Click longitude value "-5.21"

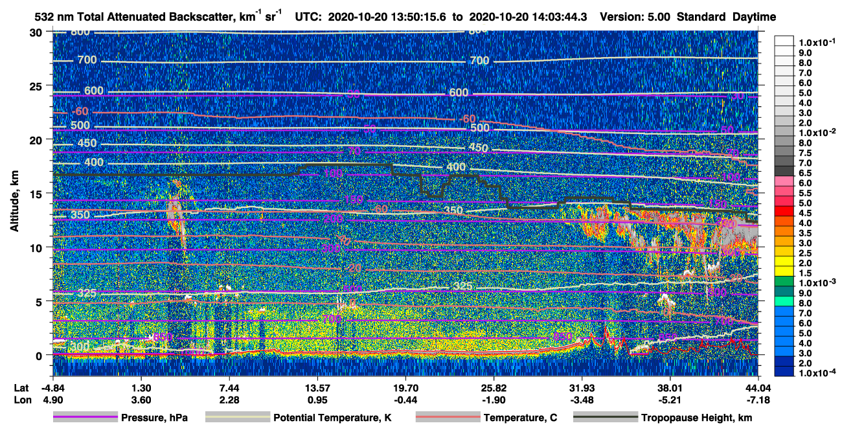[x=670, y=400]
